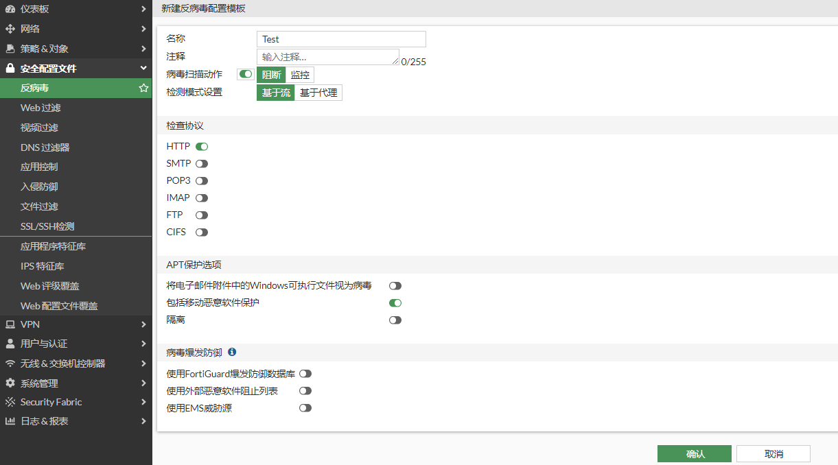Collapse the 安全配置文件 section arrow
The width and height of the screenshot is (838, 465).
pos(143,69)
